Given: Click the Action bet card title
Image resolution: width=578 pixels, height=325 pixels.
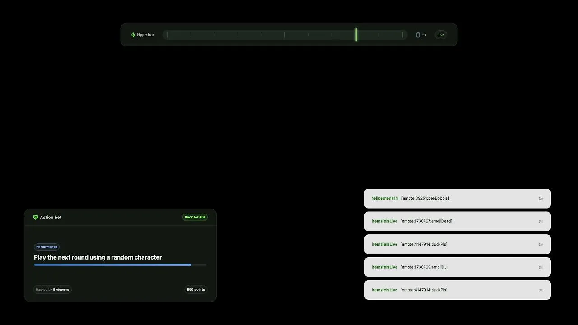Looking at the screenshot, I should pyautogui.click(x=51, y=217).
